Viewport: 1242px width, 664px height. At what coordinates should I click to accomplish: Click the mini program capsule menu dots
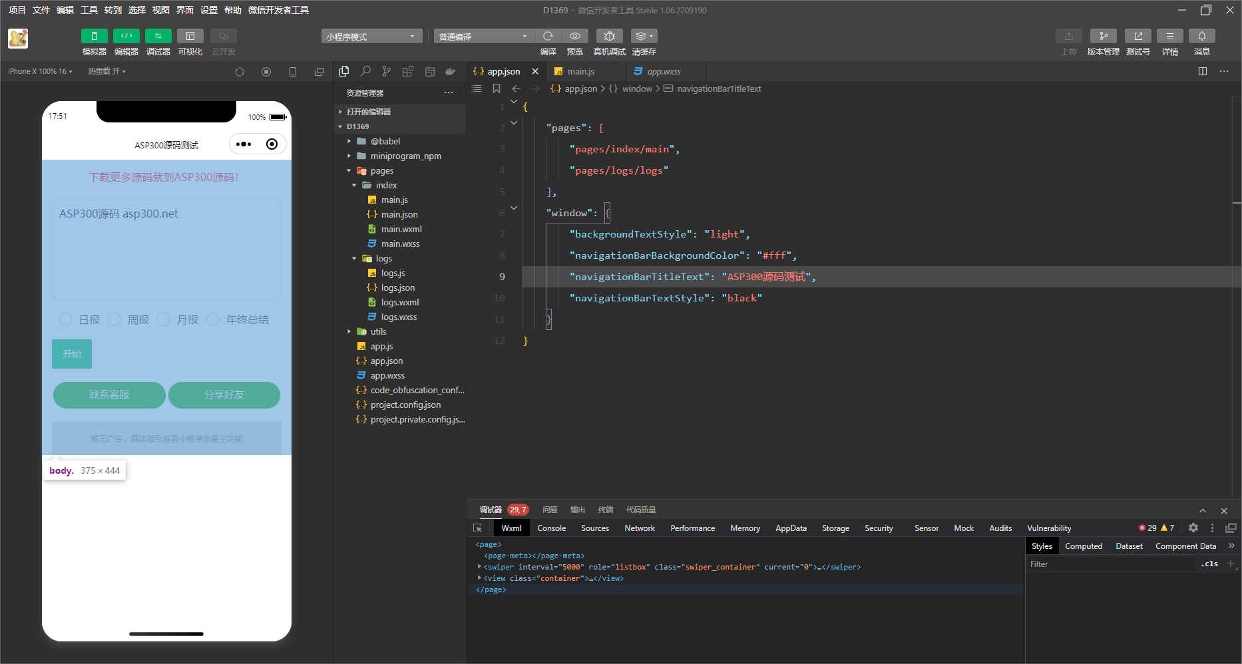[x=244, y=144]
